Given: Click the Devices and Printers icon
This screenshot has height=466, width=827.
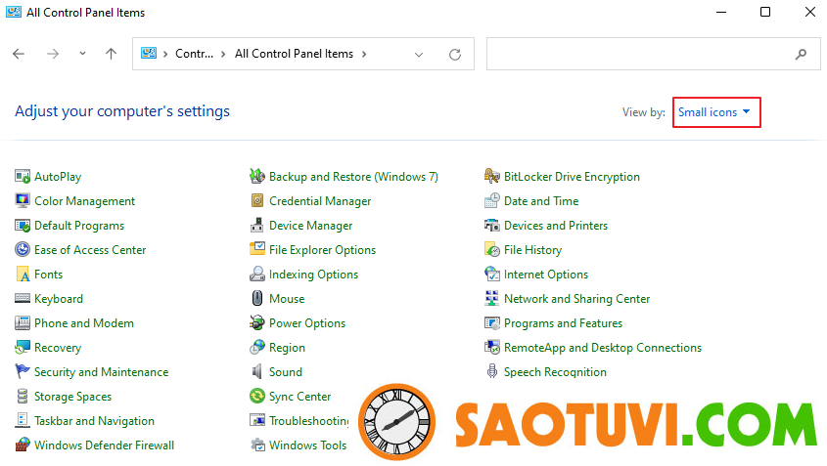Looking at the screenshot, I should click(x=491, y=226).
